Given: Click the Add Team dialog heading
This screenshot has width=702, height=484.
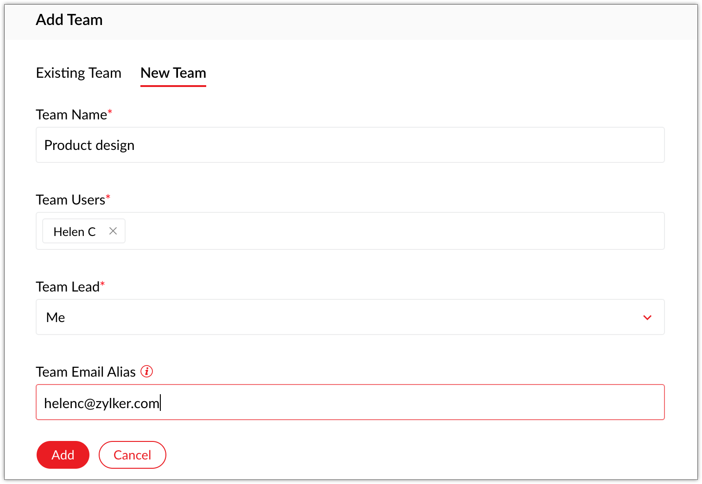Looking at the screenshot, I should tap(70, 20).
